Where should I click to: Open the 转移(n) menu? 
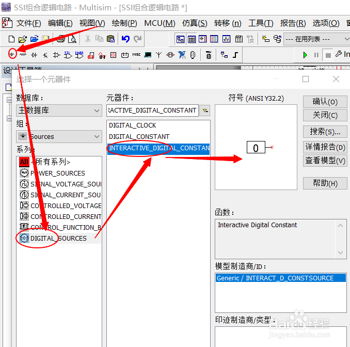tap(228, 23)
